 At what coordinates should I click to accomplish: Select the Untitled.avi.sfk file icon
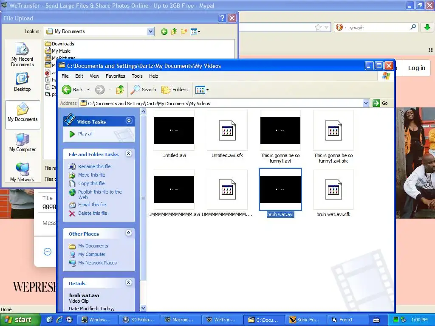[x=227, y=130]
